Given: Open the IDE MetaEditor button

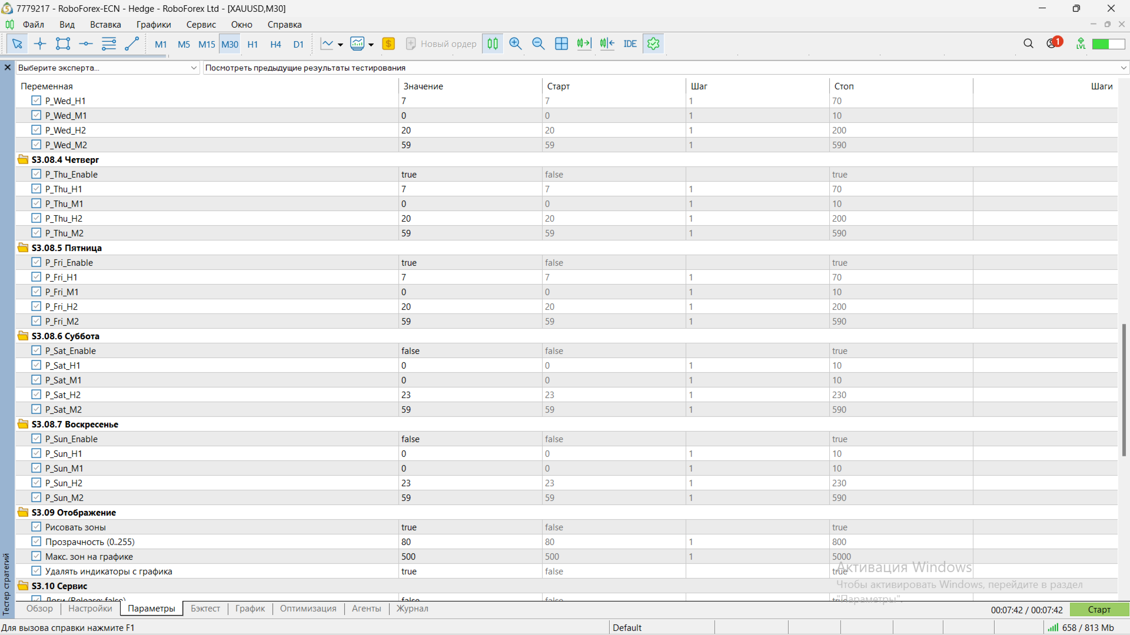Looking at the screenshot, I should (630, 44).
